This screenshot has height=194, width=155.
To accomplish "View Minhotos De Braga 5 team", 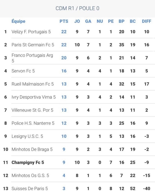I will [32, 149].
